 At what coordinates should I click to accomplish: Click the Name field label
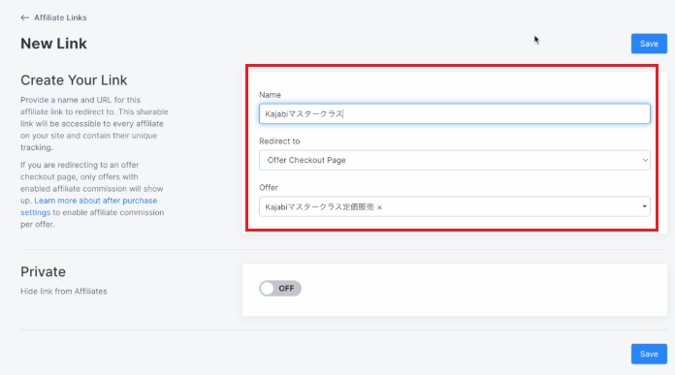pyautogui.click(x=270, y=95)
